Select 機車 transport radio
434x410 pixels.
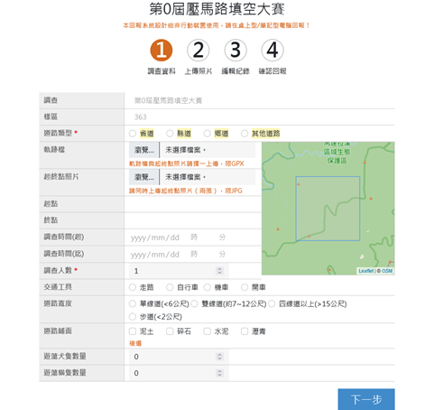(208, 287)
